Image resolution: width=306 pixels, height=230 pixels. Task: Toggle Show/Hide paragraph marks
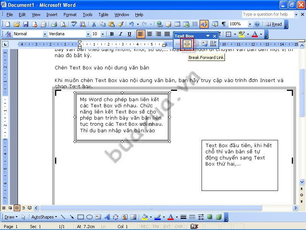[224, 24]
